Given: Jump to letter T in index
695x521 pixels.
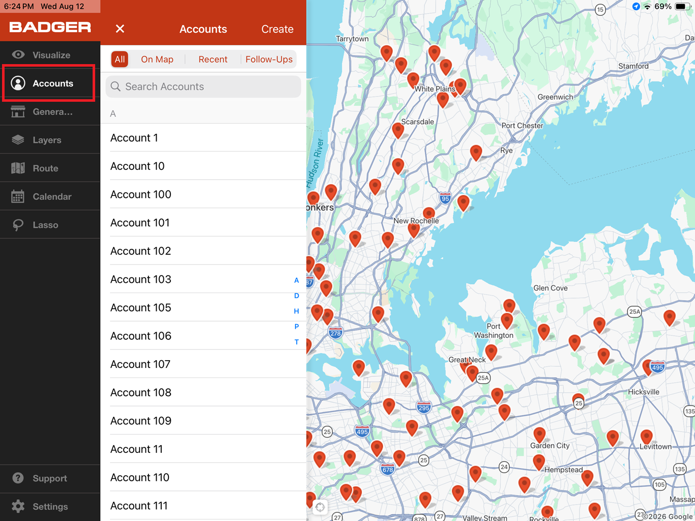Looking at the screenshot, I should [x=297, y=342].
